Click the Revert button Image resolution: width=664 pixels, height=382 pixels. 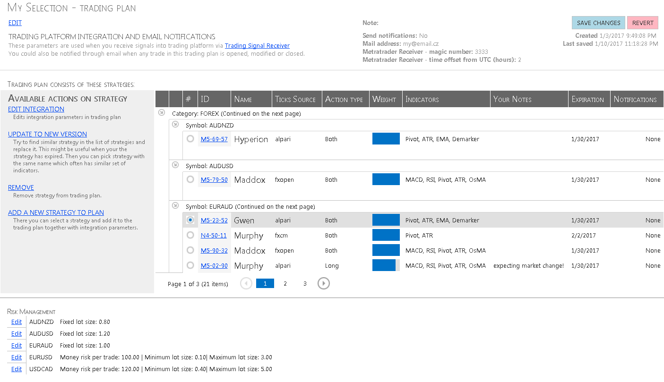click(643, 23)
